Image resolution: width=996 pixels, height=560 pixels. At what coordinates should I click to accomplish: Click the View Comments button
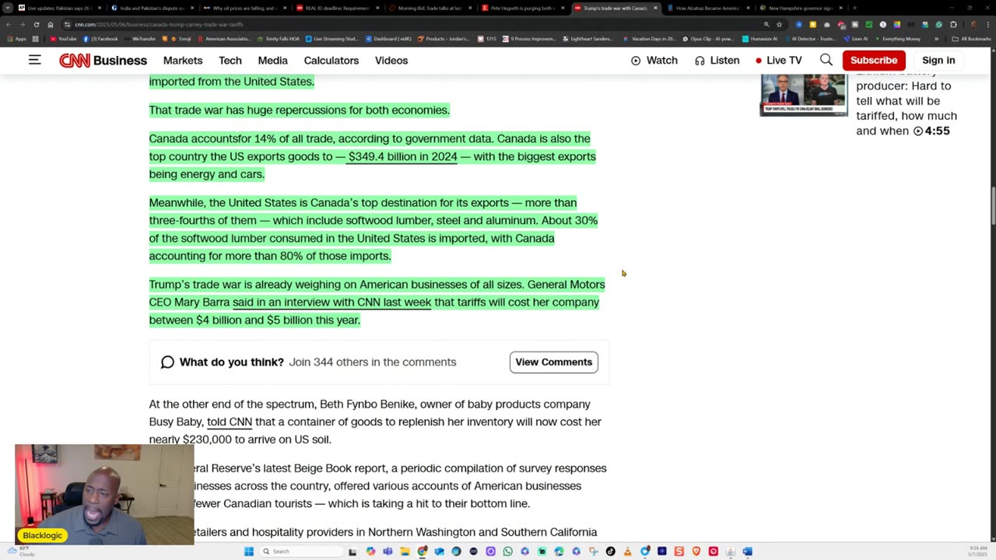[x=554, y=362]
